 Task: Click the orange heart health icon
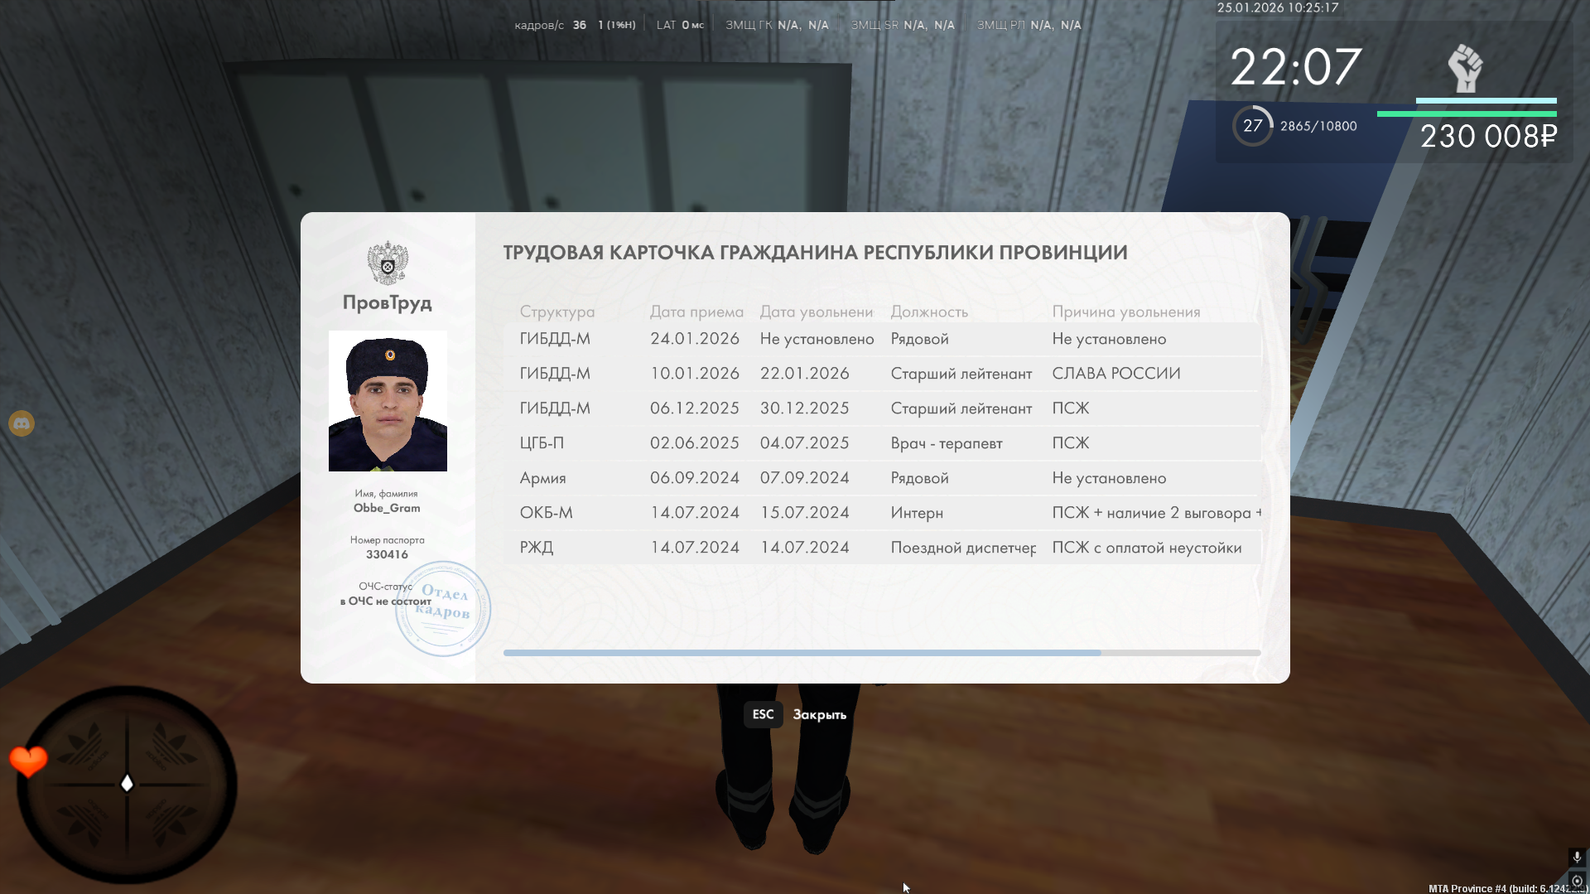(28, 761)
